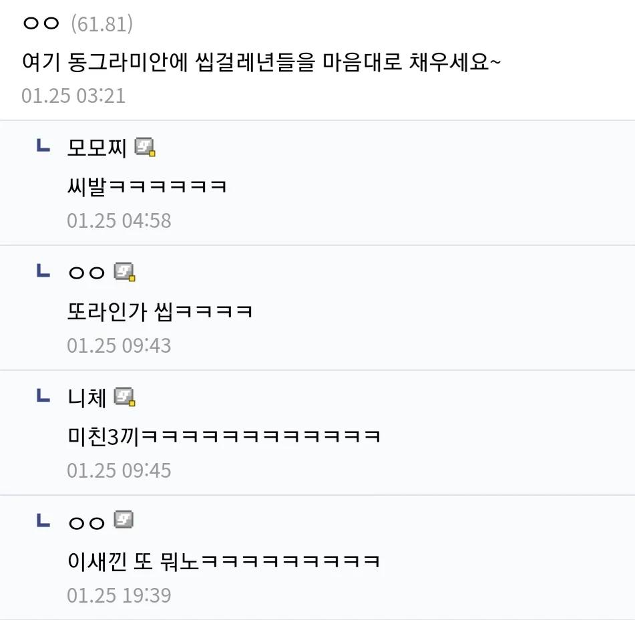Click the (61.81) IP label
The image size is (635, 620).
101,24
